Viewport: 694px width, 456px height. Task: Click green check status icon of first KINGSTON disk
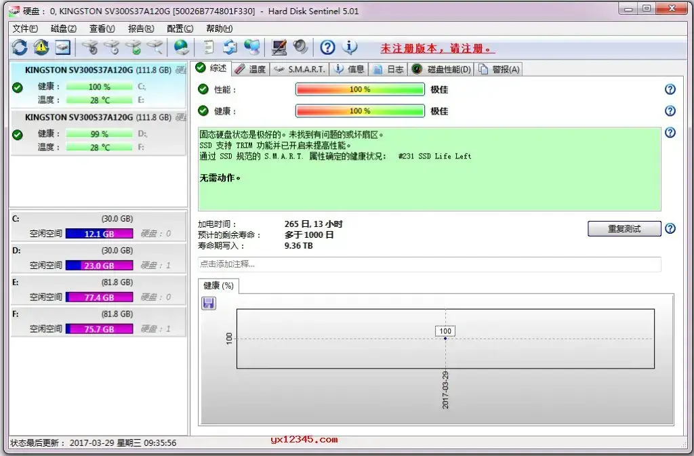[17, 87]
